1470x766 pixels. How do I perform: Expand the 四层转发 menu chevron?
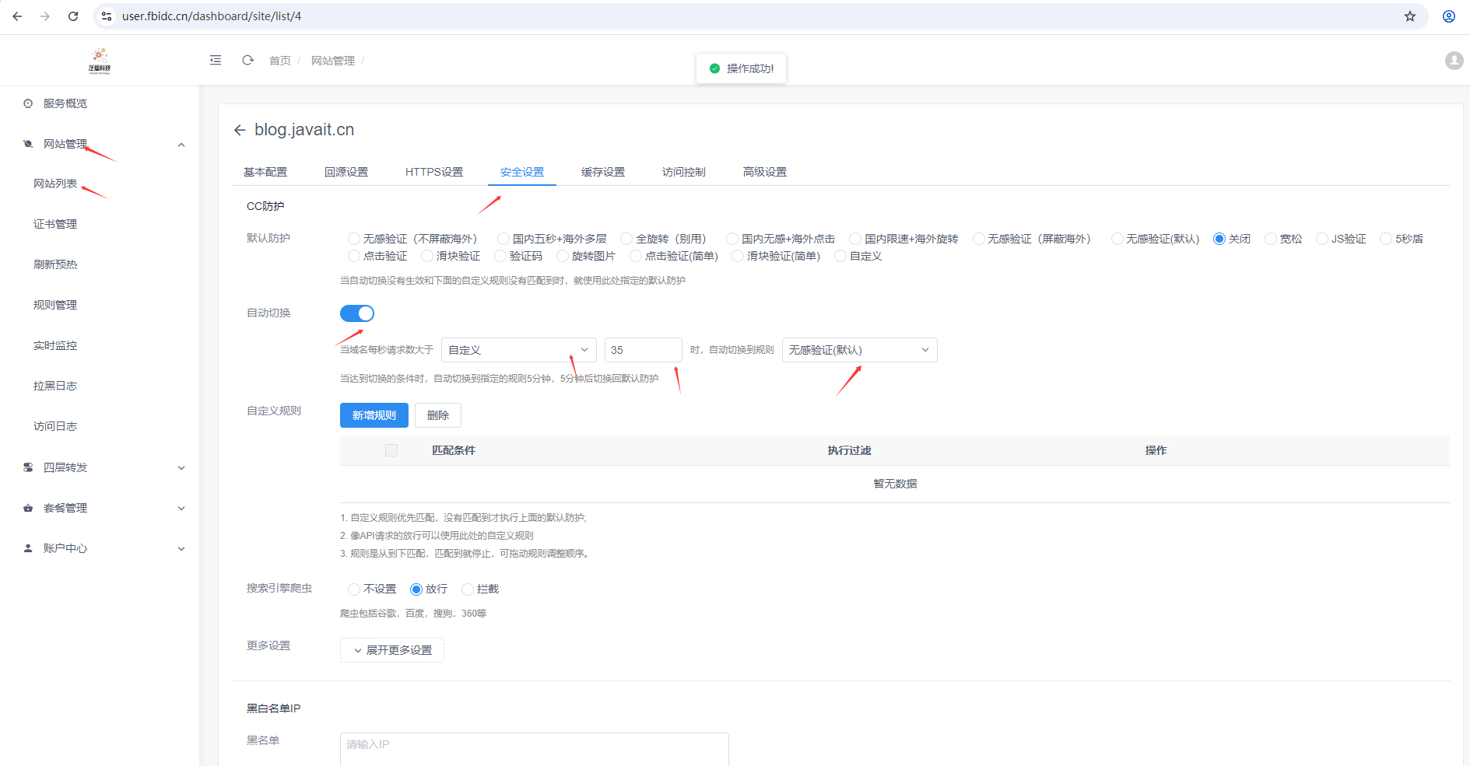(x=181, y=468)
